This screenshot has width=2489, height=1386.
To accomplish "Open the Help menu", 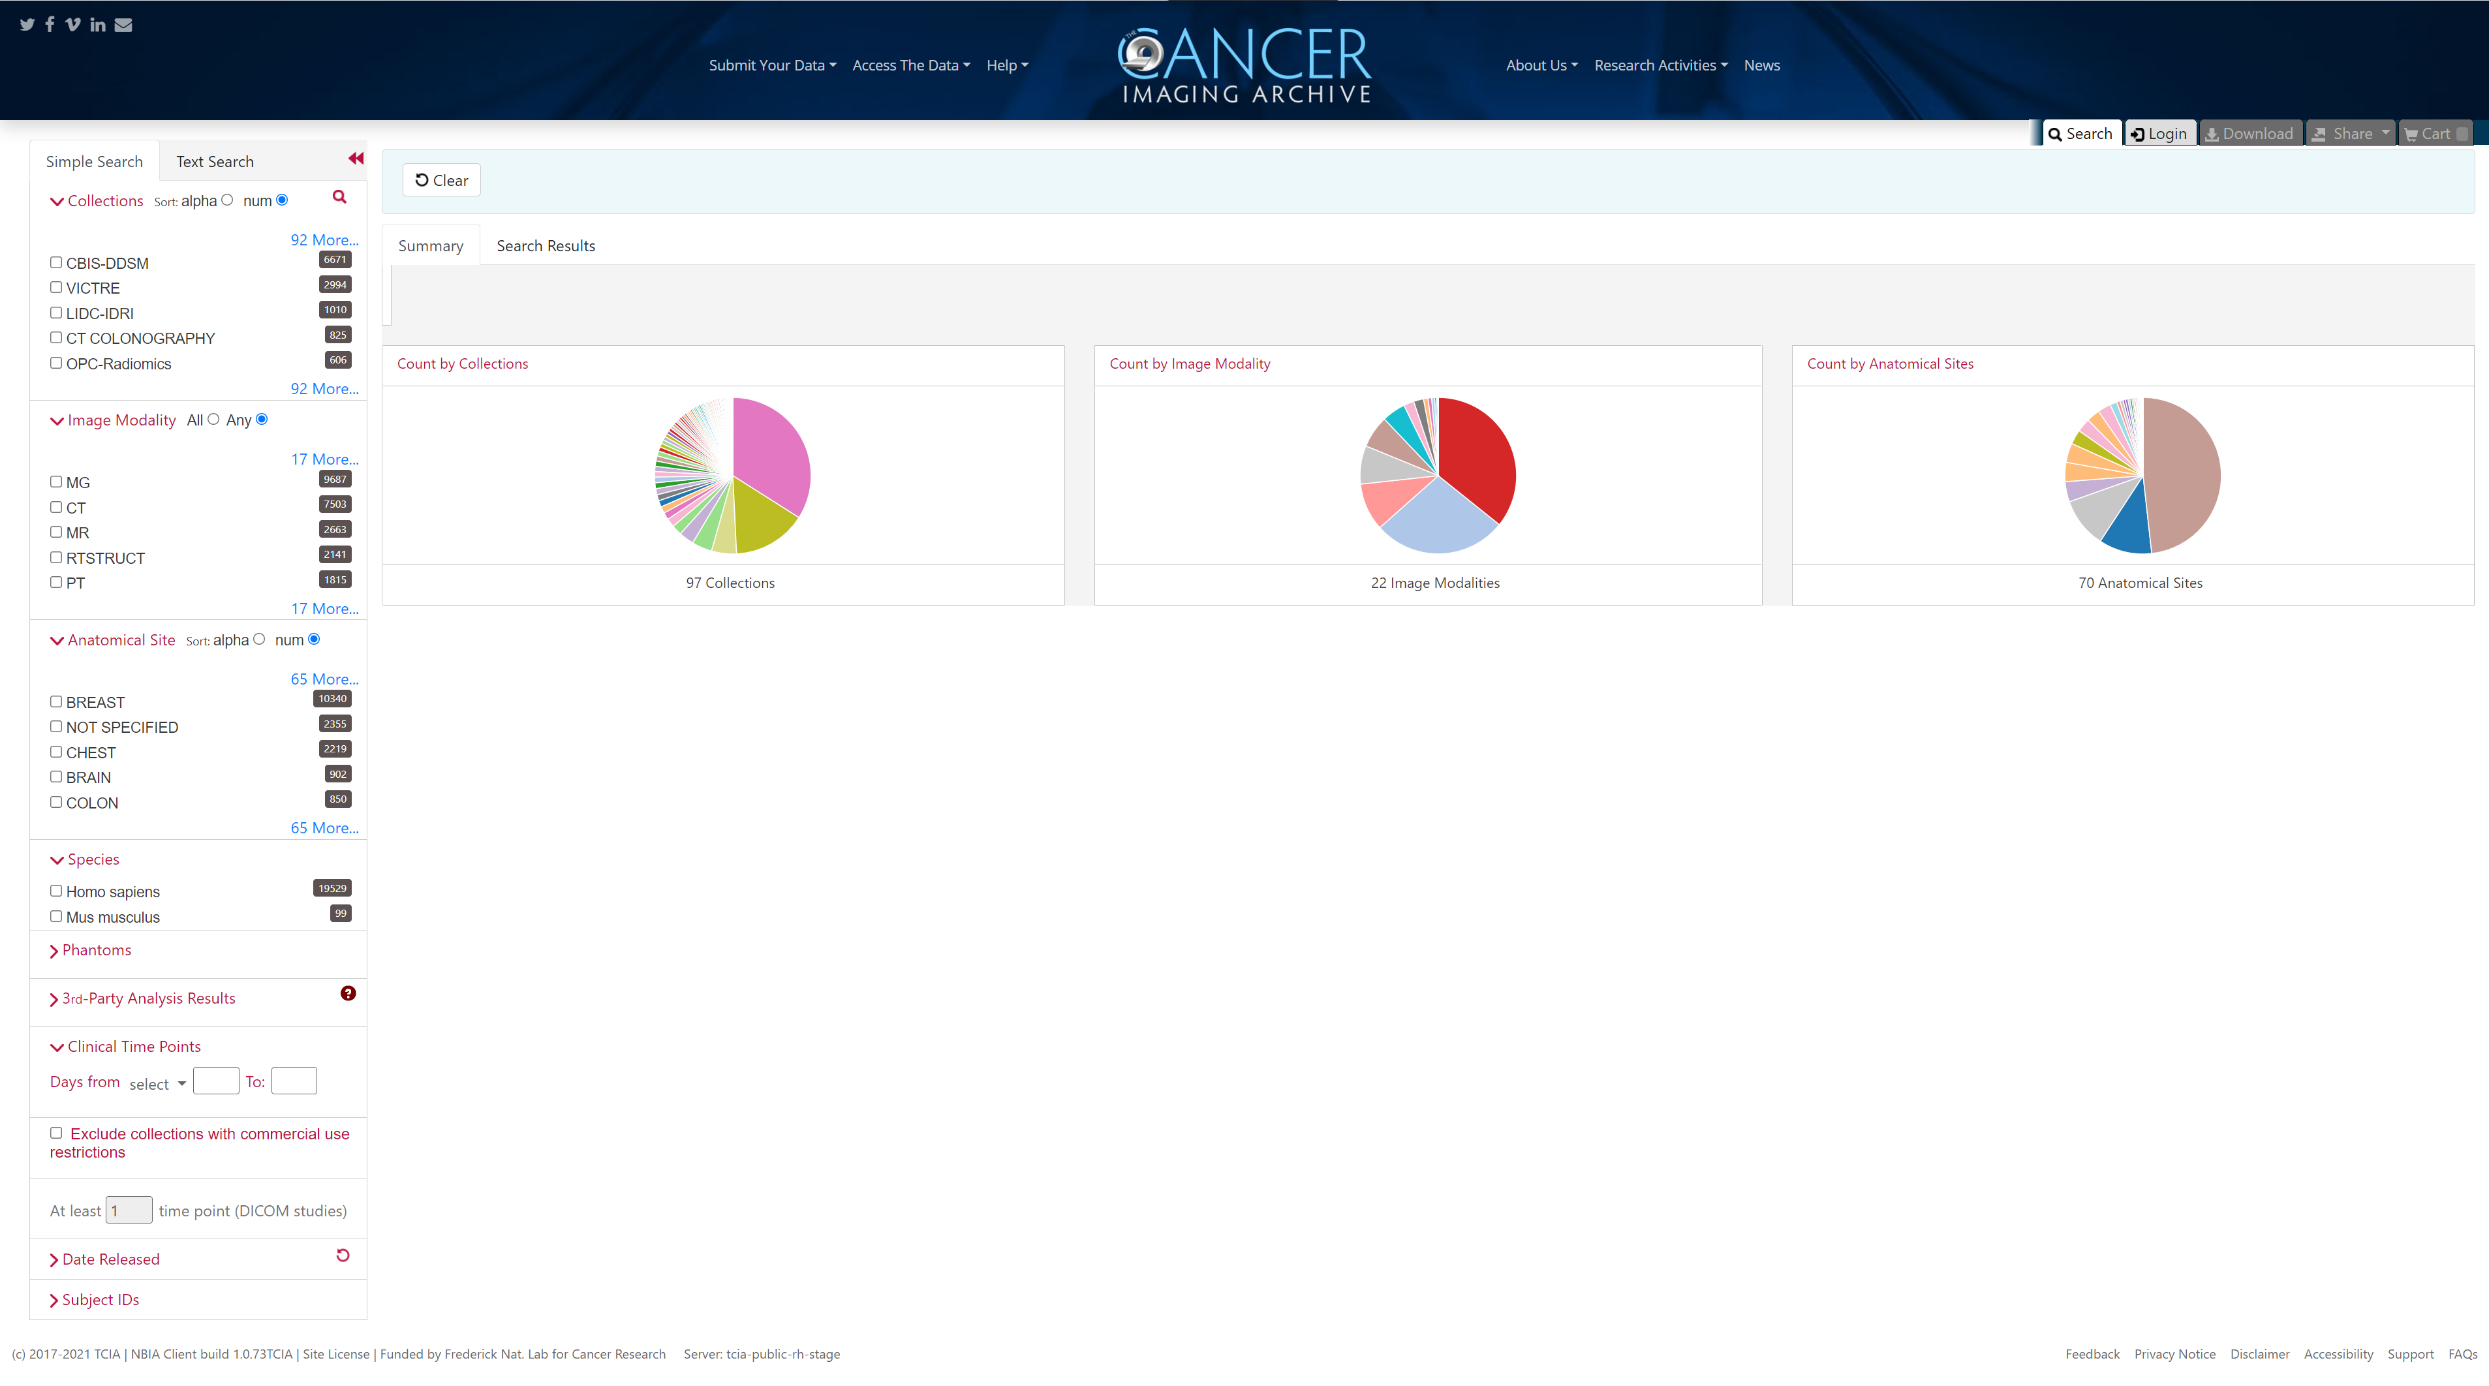I will coord(1007,66).
